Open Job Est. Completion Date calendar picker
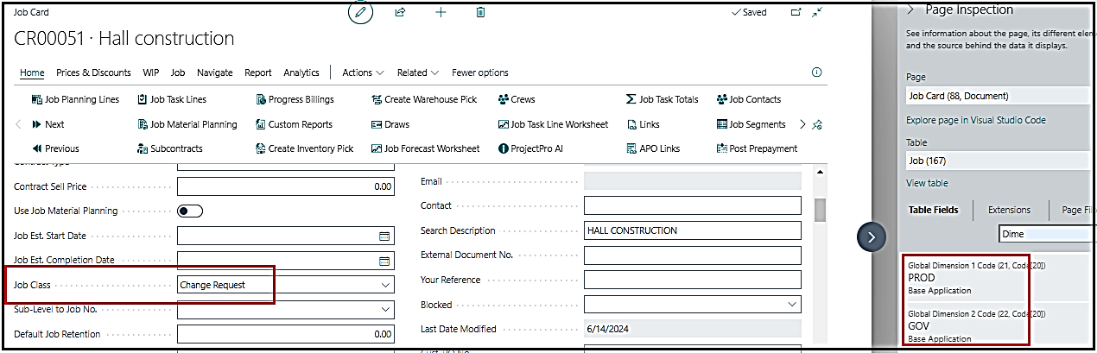This screenshot has height=353, width=1097. [x=384, y=260]
